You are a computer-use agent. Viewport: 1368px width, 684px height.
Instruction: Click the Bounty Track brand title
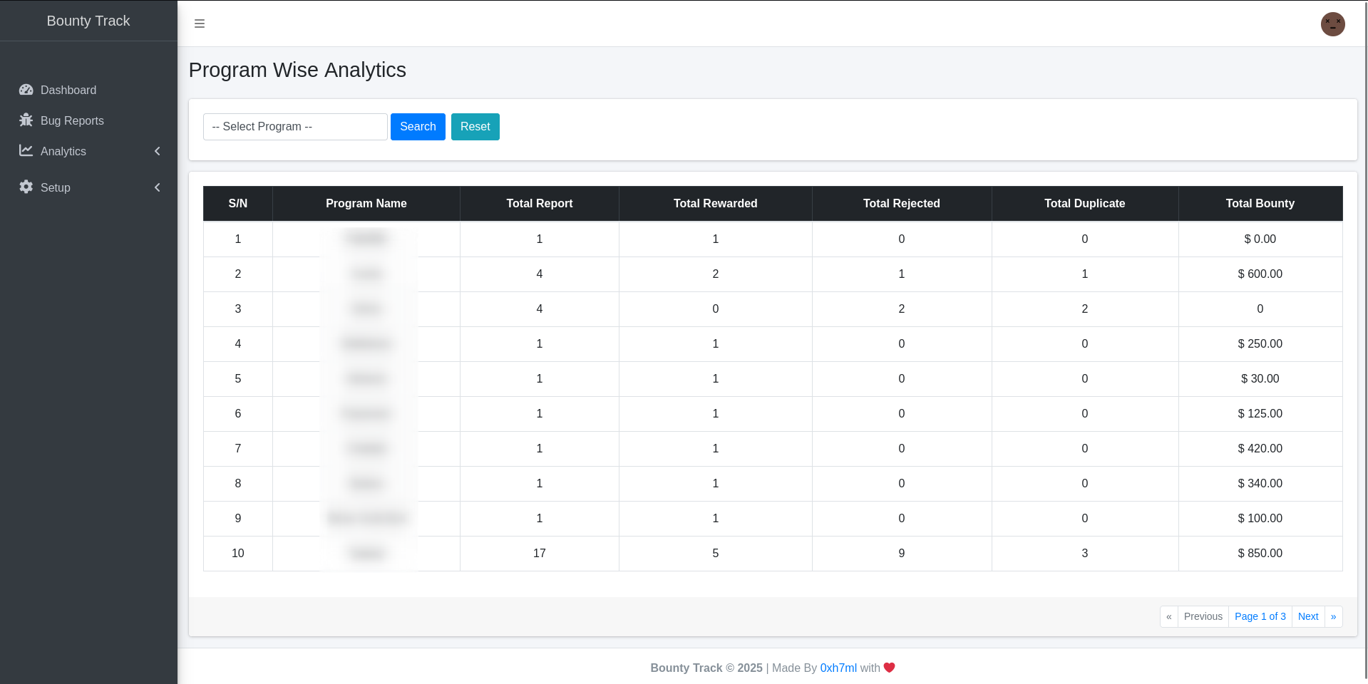click(x=88, y=21)
